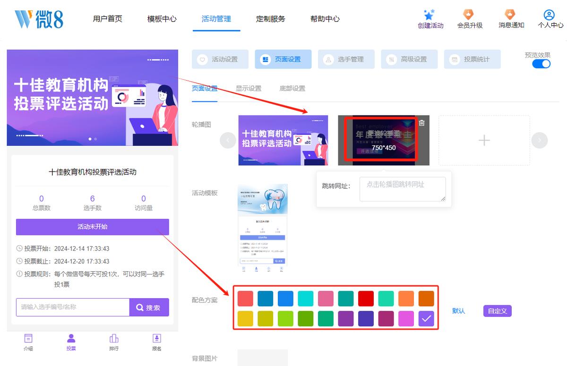
Task: Select the 页面设置 sub-tab
Action: coord(205,88)
